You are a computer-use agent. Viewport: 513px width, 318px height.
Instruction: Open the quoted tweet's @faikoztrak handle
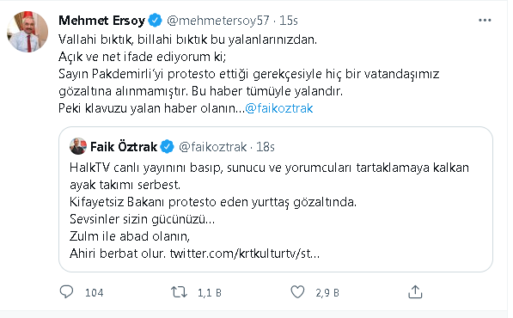coord(212,147)
